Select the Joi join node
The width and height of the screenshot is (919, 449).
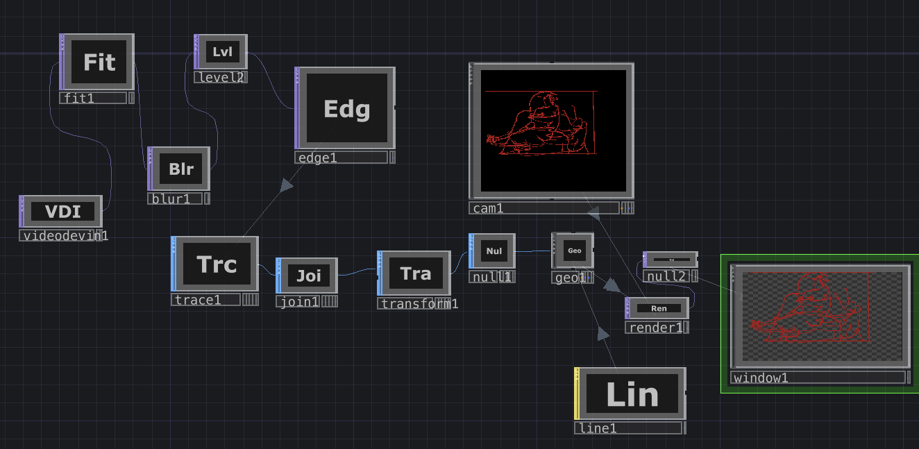pyautogui.click(x=308, y=276)
